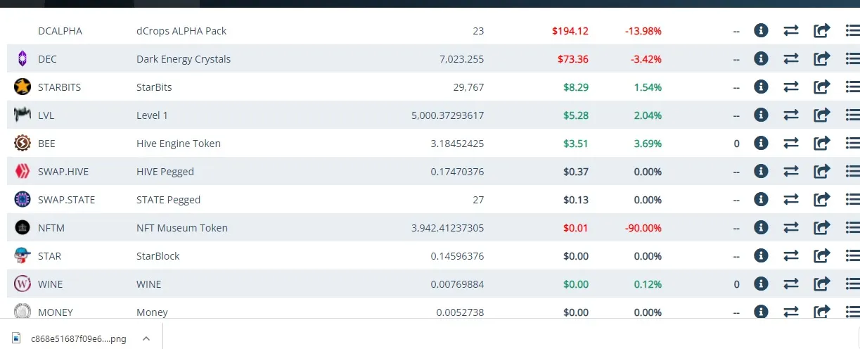Click the 5,000.37293617 LVL balance
This screenshot has width=860, height=349.
click(x=447, y=115)
